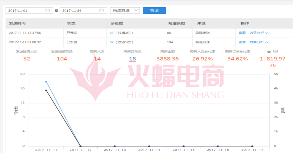Open the underlined purchase orders number 18
The image size is (293, 153).
pos(133,59)
